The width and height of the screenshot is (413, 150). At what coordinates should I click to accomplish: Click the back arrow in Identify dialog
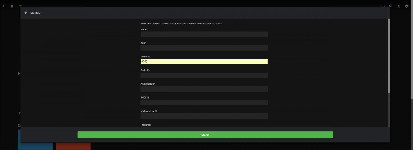[x=26, y=13]
